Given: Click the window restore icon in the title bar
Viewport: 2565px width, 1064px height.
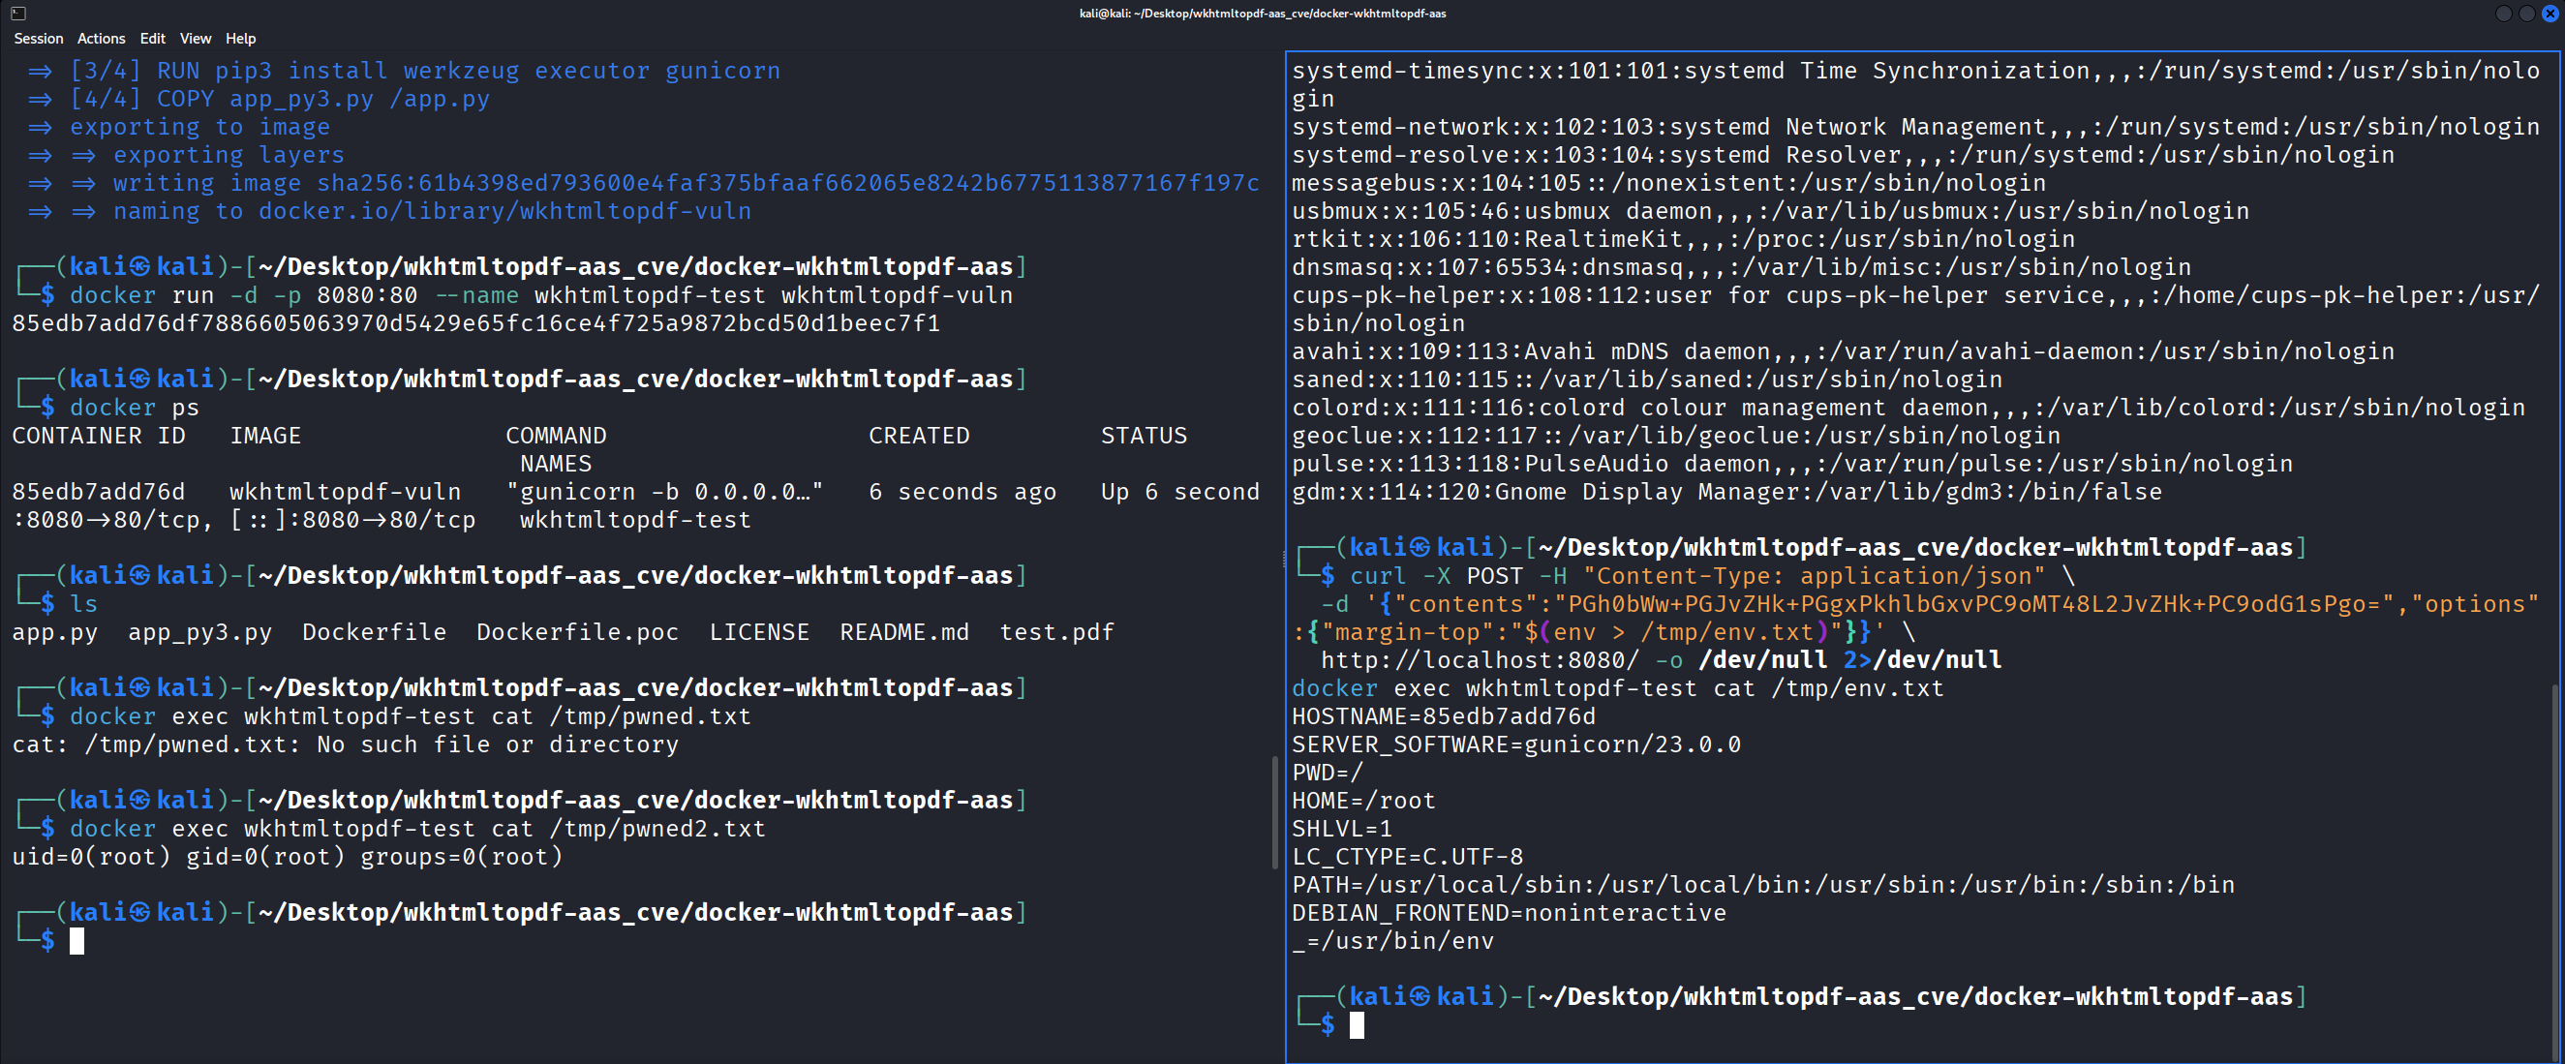Looking at the screenshot, I should [2526, 14].
